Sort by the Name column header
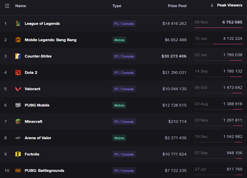 (x=20, y=6)
